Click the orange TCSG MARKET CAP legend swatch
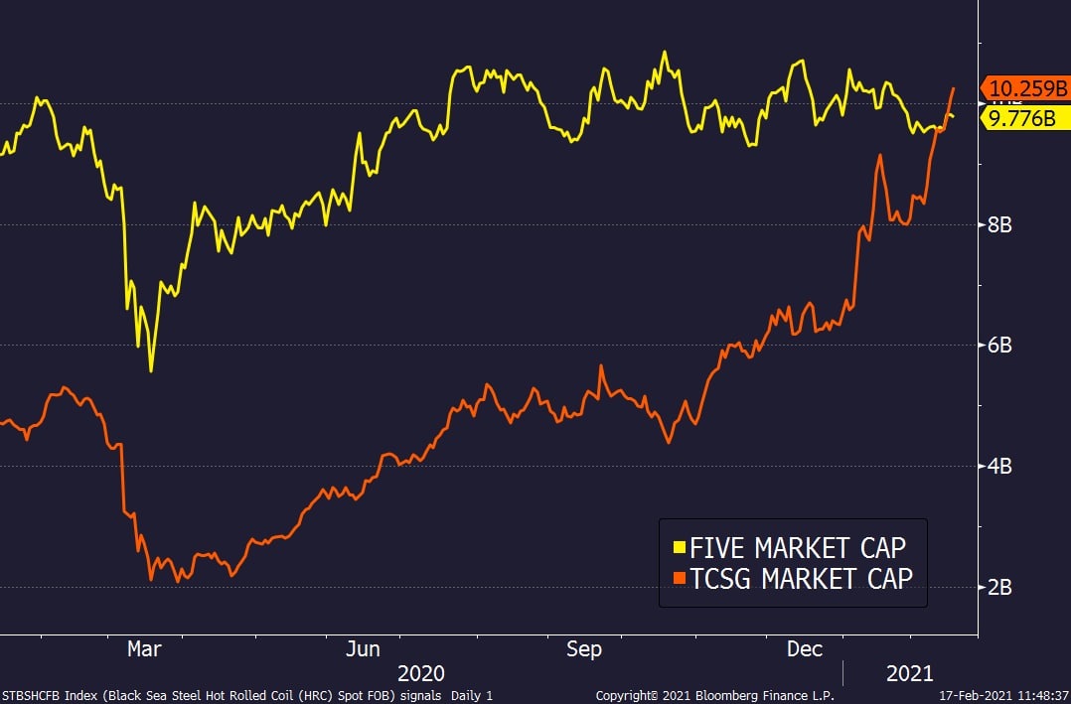The width and height of the screenshot is (1071, 704). tap(679, 578)
